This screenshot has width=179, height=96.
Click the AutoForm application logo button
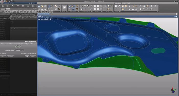point(2,2)
